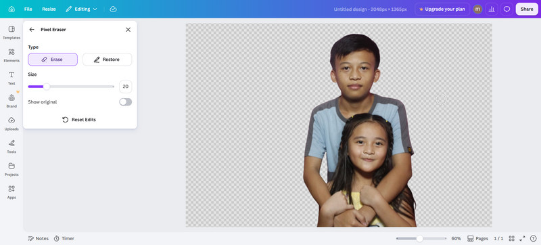
Task: Open the Elements sidebar panel
Action: click(x=11, y=55)
